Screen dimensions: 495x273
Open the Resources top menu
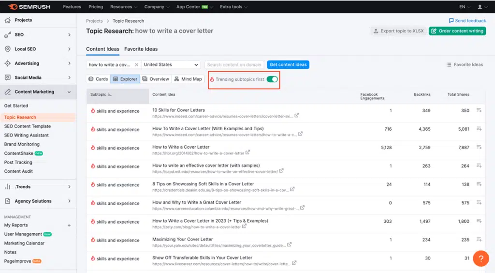pos(124,7)
